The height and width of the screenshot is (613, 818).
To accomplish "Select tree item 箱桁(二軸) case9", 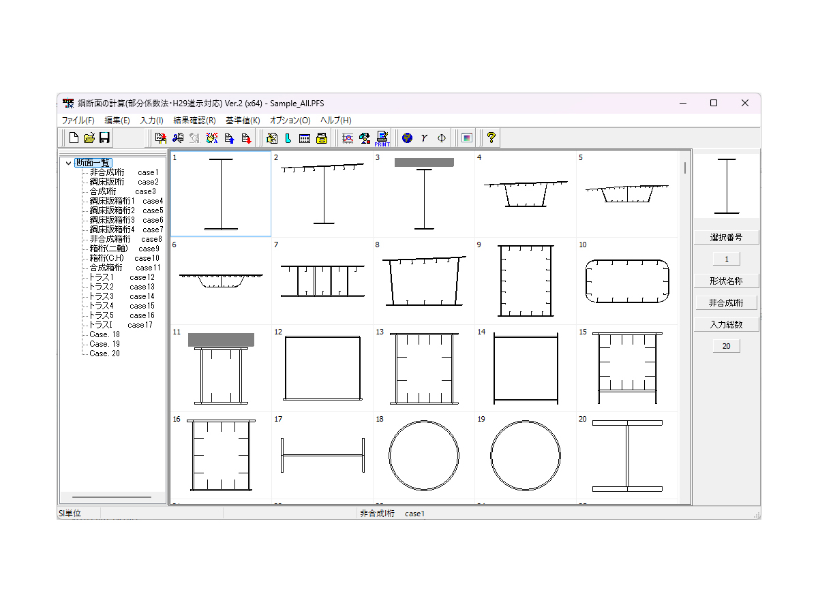I will (x=124, y=249).
